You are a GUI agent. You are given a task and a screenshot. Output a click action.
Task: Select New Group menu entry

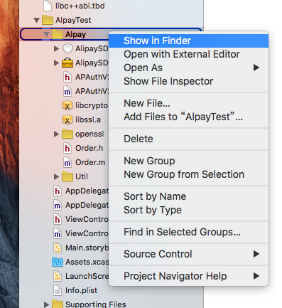pyautogui.click(x=188, y=161)
